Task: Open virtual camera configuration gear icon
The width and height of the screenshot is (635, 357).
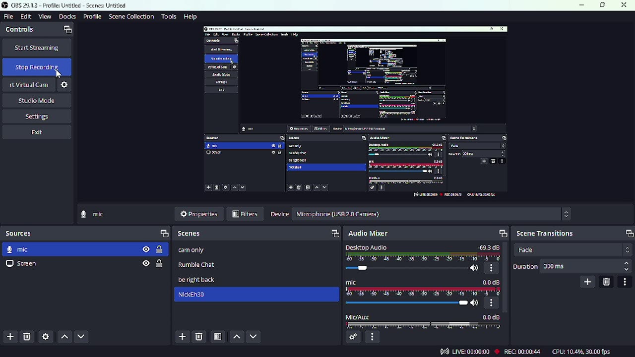Action: [x=64, y=85]
